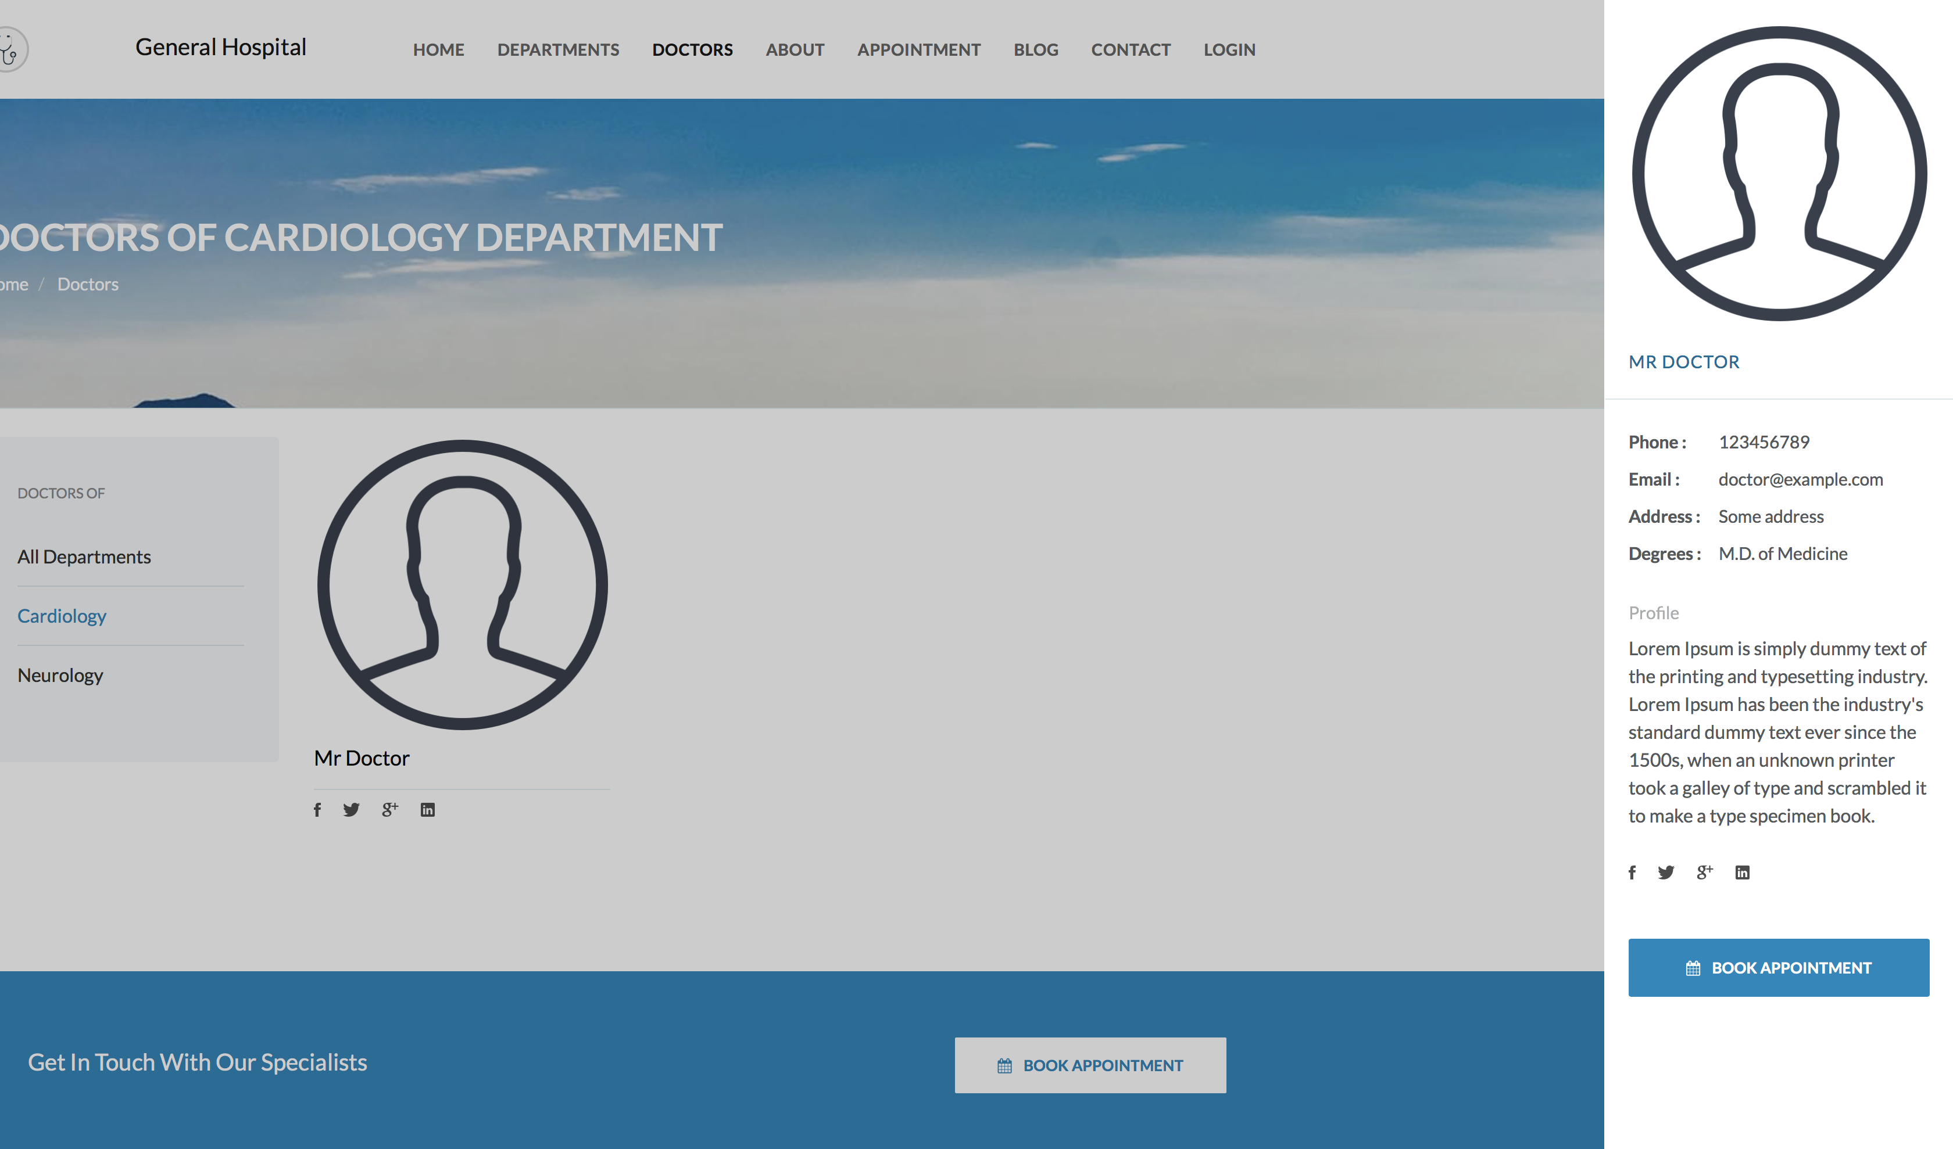This screenshot has height=1149, width=1953.
Task: Click the 'Profile' section label
Action: 1653,613
